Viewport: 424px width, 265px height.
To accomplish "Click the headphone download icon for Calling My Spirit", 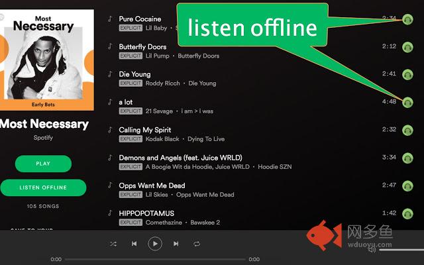I will coord(407,131).
